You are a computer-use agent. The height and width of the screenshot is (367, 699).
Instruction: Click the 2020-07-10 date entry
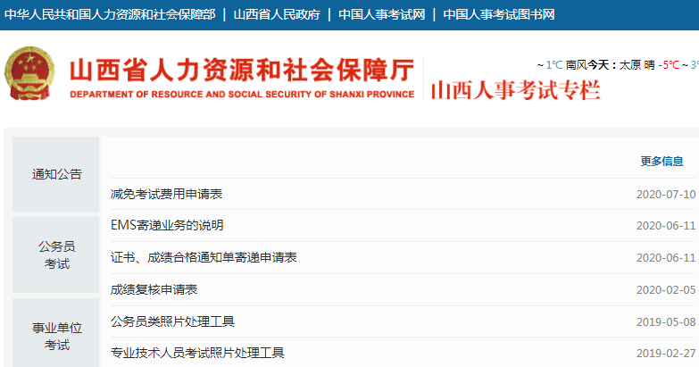[x=665, y=194]
